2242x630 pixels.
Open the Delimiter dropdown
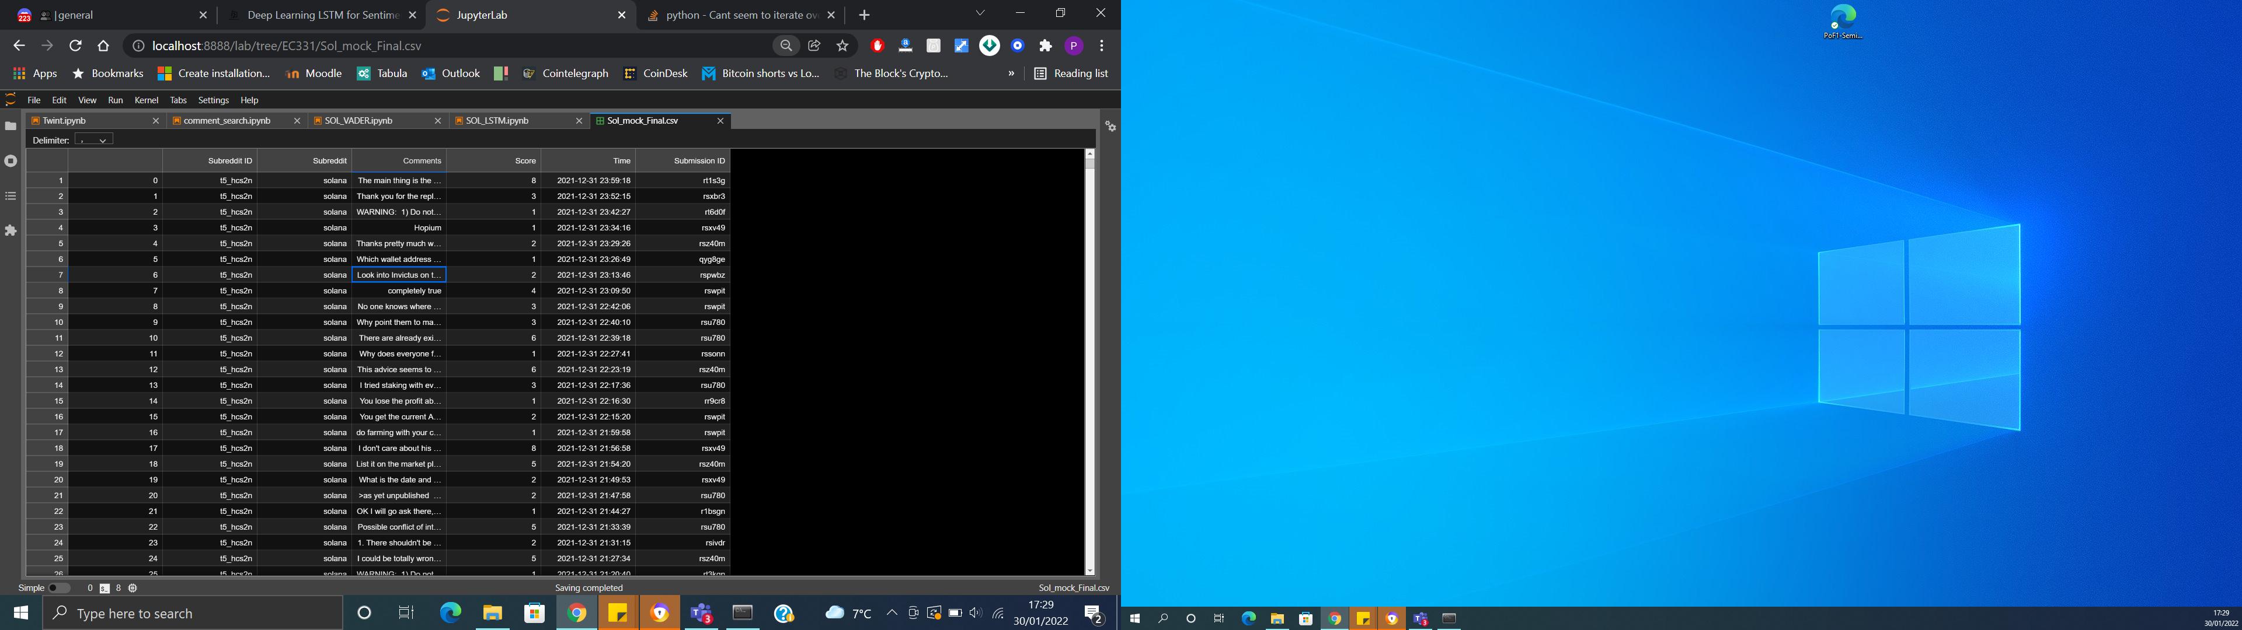(x=93, y=139)
